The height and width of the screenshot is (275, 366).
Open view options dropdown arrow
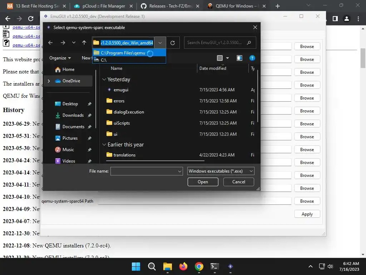point(227,58)
